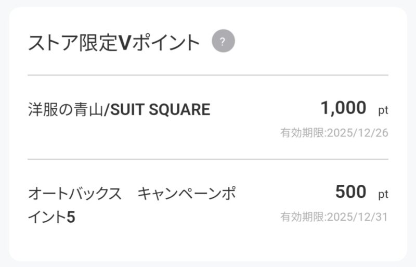Click the SUIT SQUARE bold text
This screenshot has width=416, height=267.
160,110
